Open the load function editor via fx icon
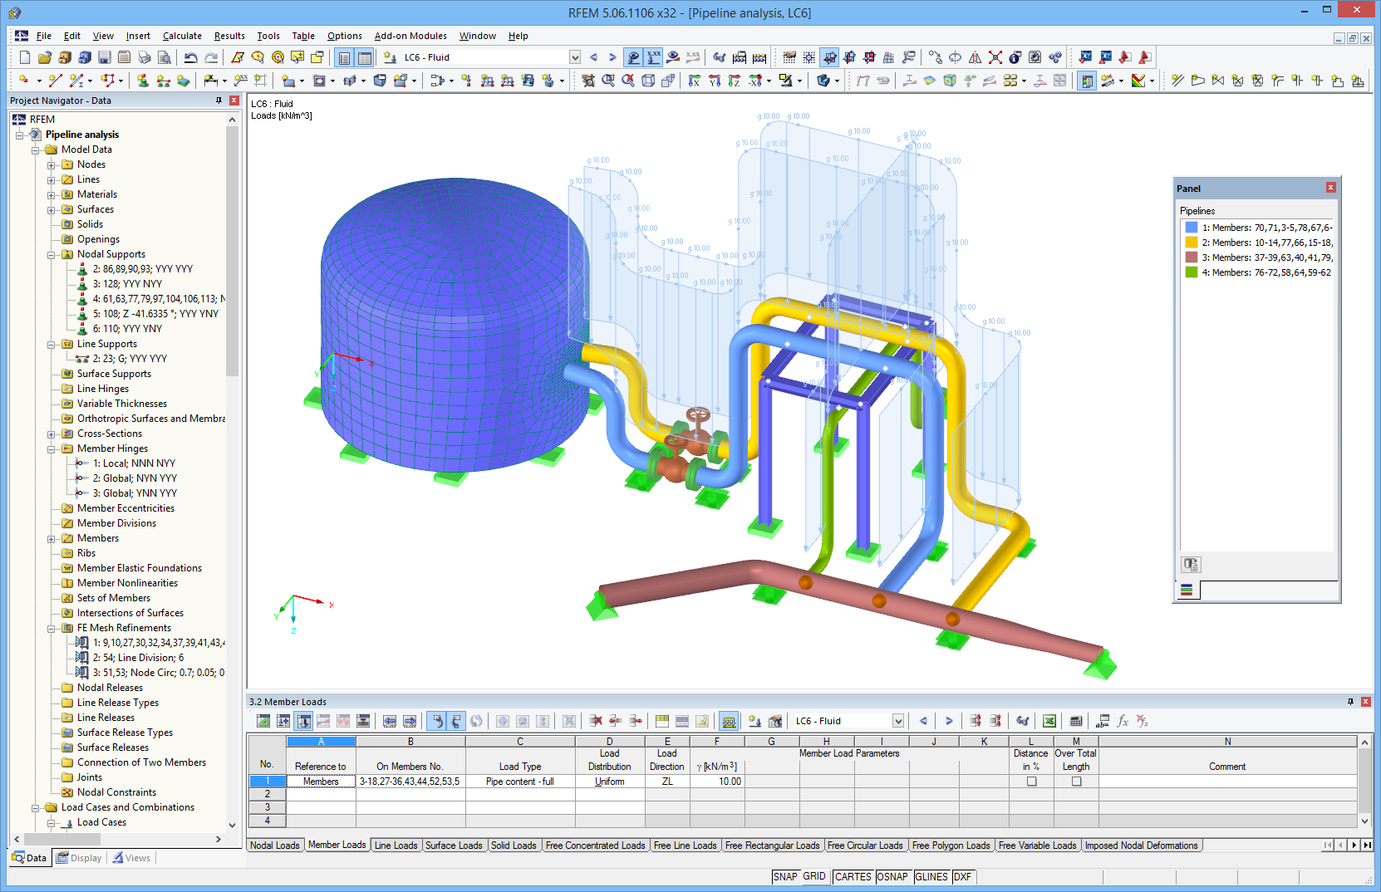The height and width of the screenshot is (892, 1381). pyautogui.click(x=1123, y=721)
